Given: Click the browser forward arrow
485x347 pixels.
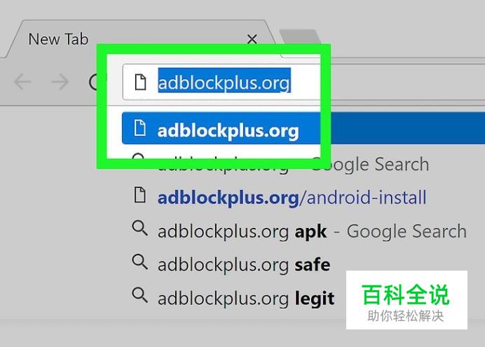Looking at the screenshot, I should click(60, 82).
